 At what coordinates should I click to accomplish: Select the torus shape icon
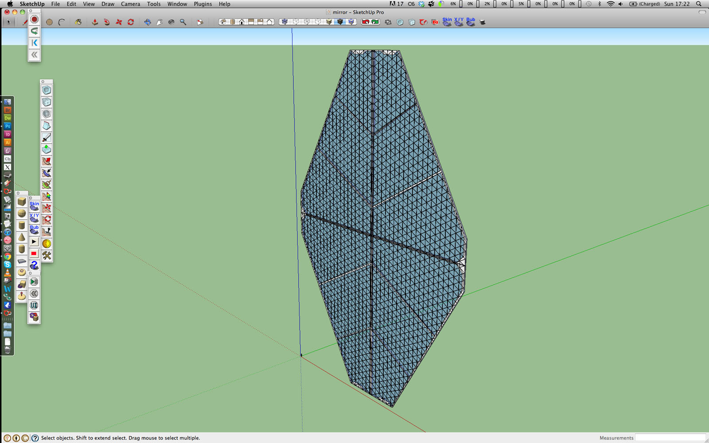[x=22, y=272]
